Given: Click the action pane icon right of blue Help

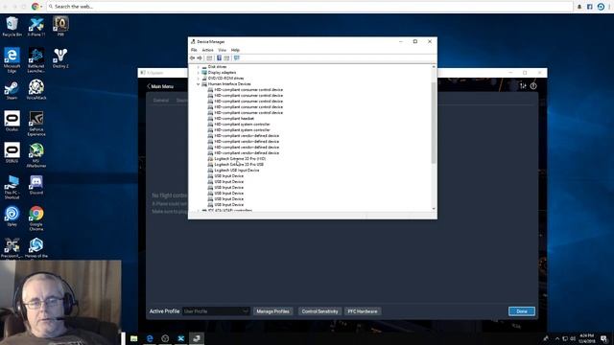Looking at the screenshot, I should [226, 57].
